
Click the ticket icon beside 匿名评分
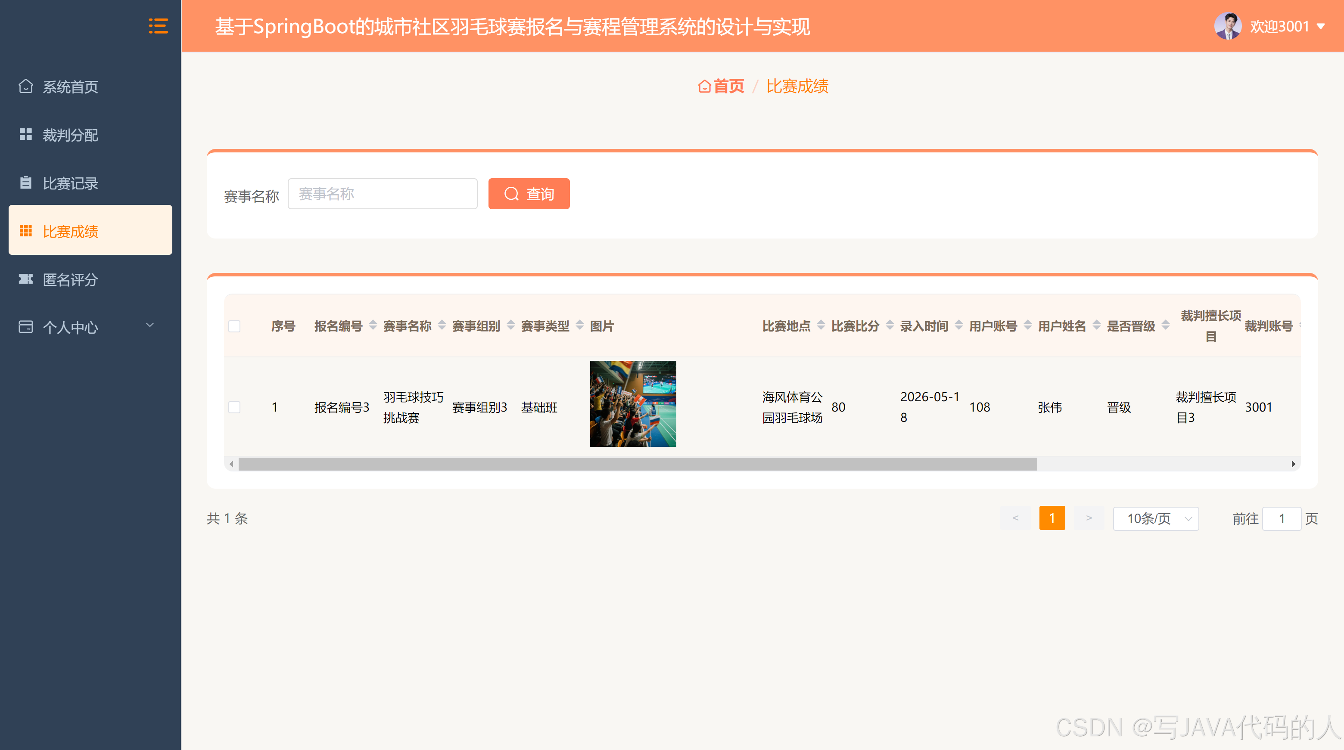[x=25, y=279]
